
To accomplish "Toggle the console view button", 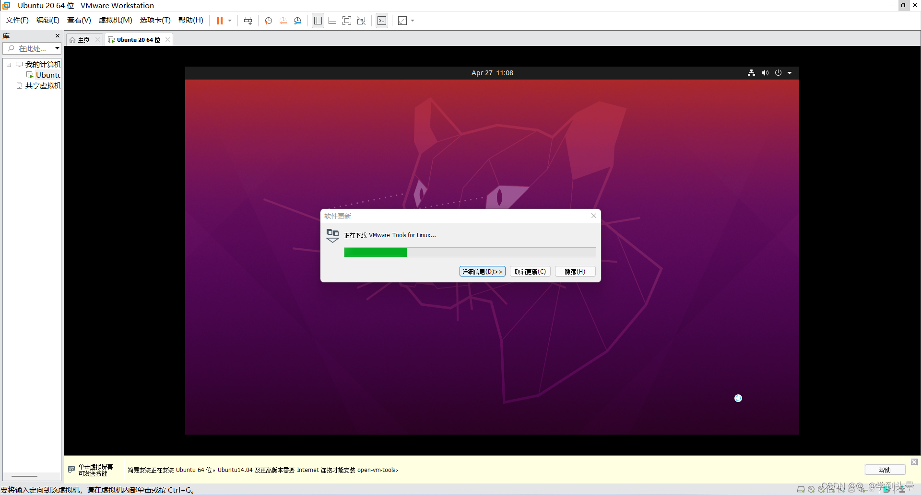I will click(382, 21).
